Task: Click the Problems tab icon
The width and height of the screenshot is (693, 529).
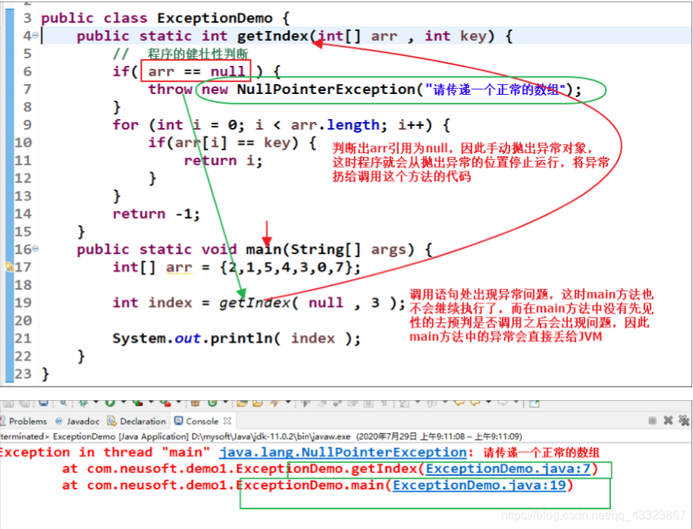Action: tap(2, 421)
